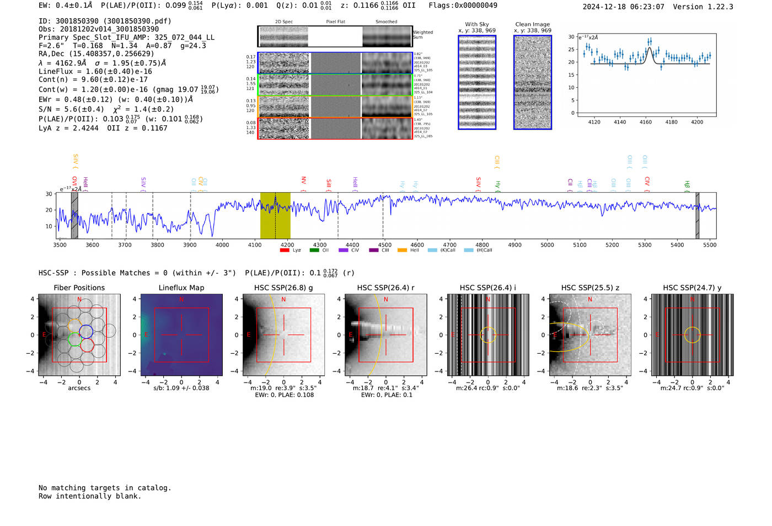Viewport: 772px width, 526px height.
Task: Click the blue fiber circle in Fiber Positions
Action: [86, 332]
